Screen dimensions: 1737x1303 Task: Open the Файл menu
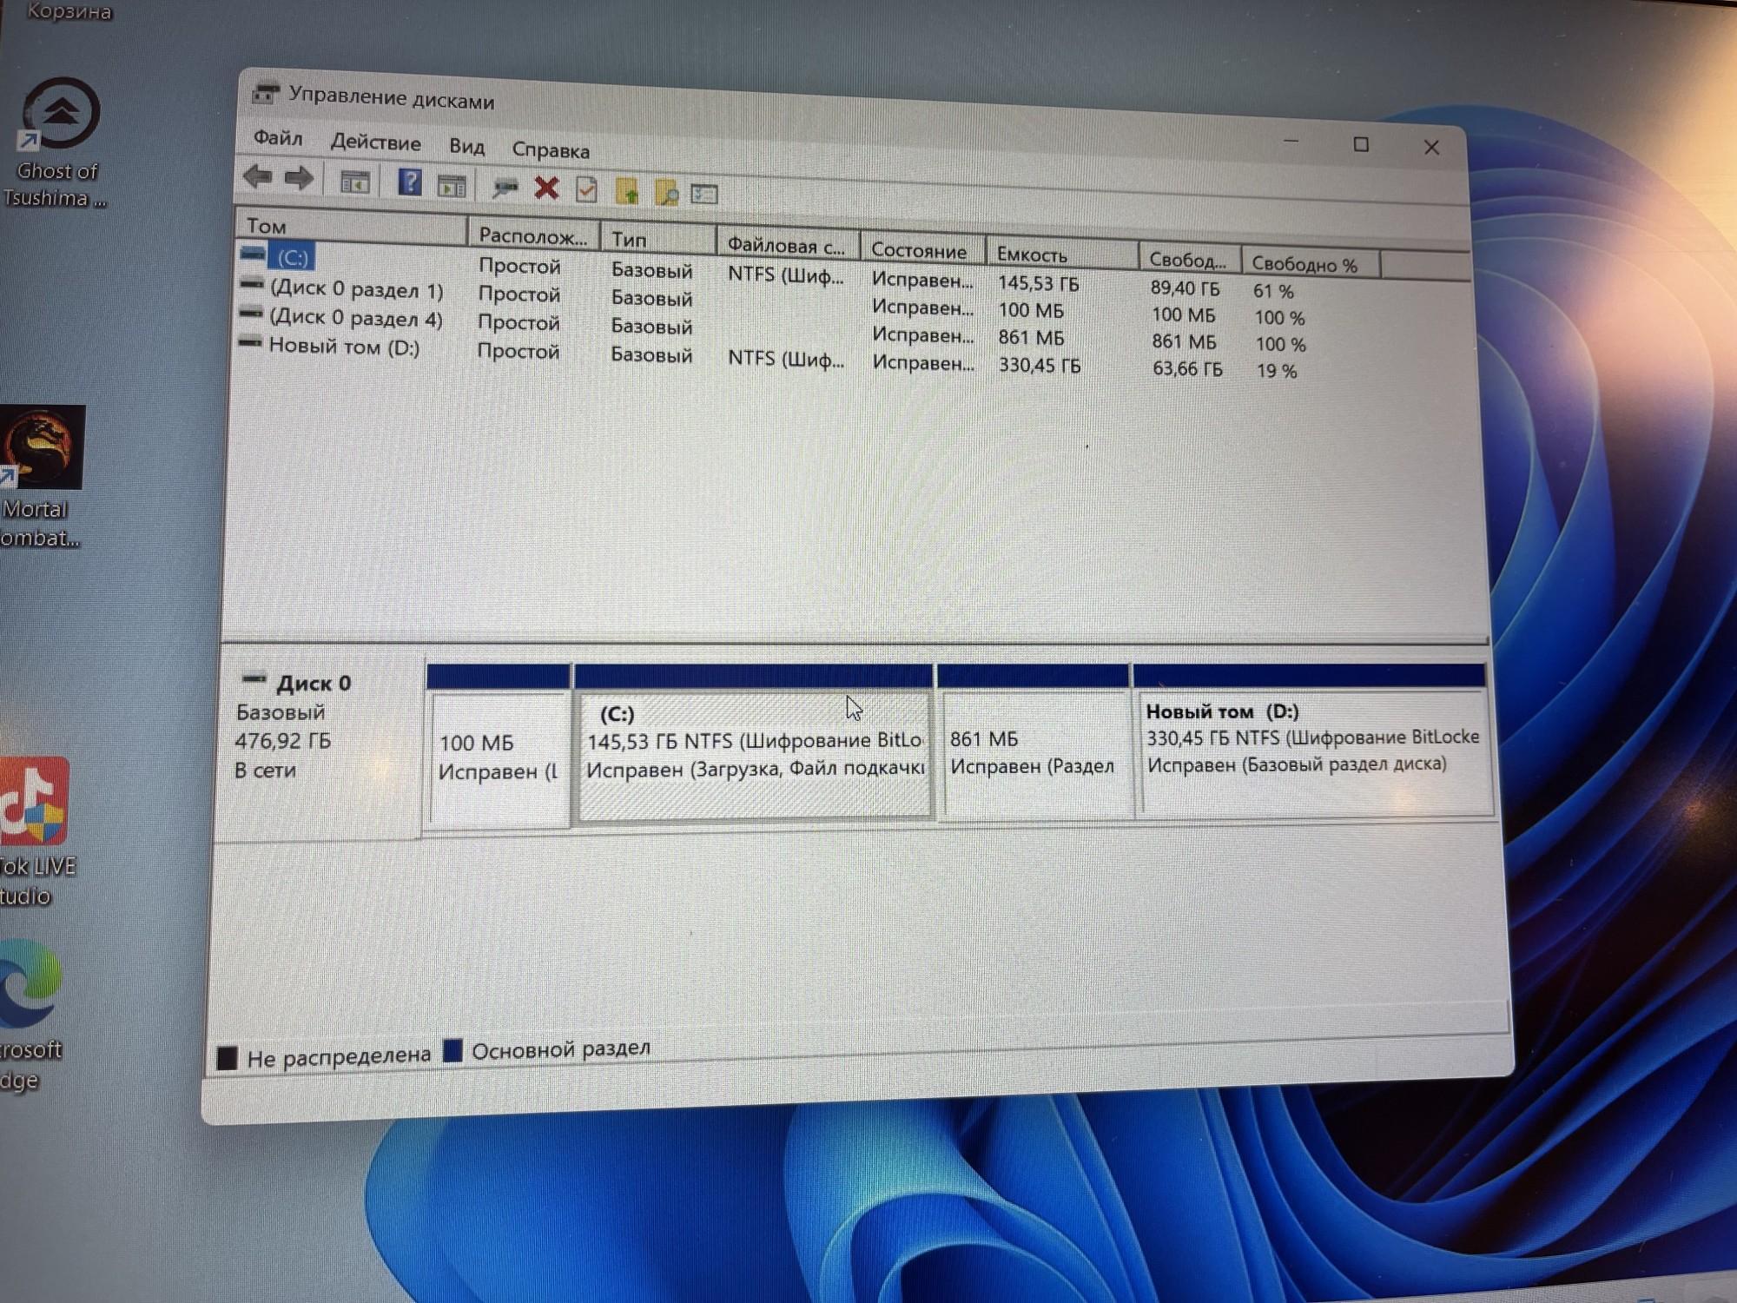tap(278, 138)
